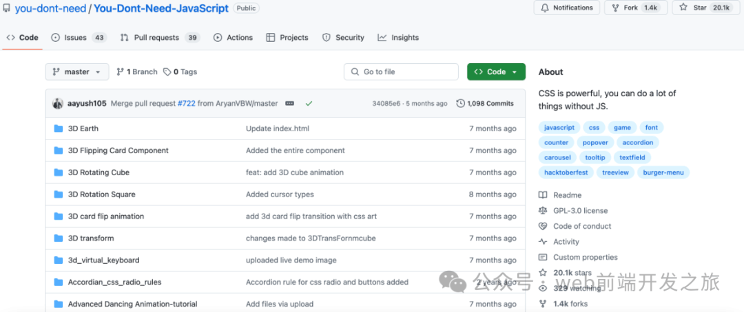
Task: Open the You-Dont-Need-JavaScript repository link
Action: (161, 8)
